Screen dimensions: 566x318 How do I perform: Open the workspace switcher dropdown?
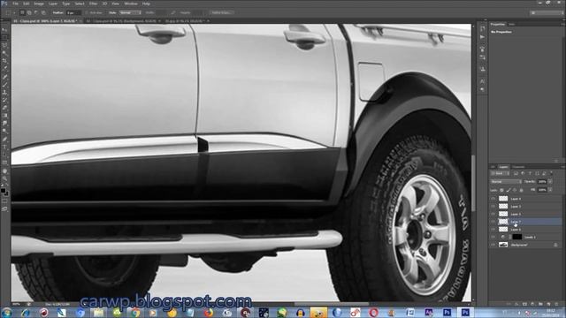point(547,12)
